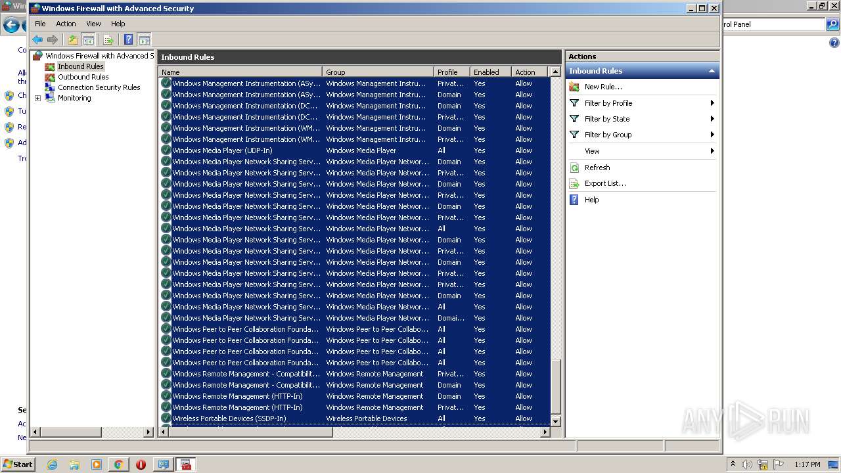Viewport: 841px width, 473px height.
Task: Click the New Rule icon in Actions
Action: point(574,87)
